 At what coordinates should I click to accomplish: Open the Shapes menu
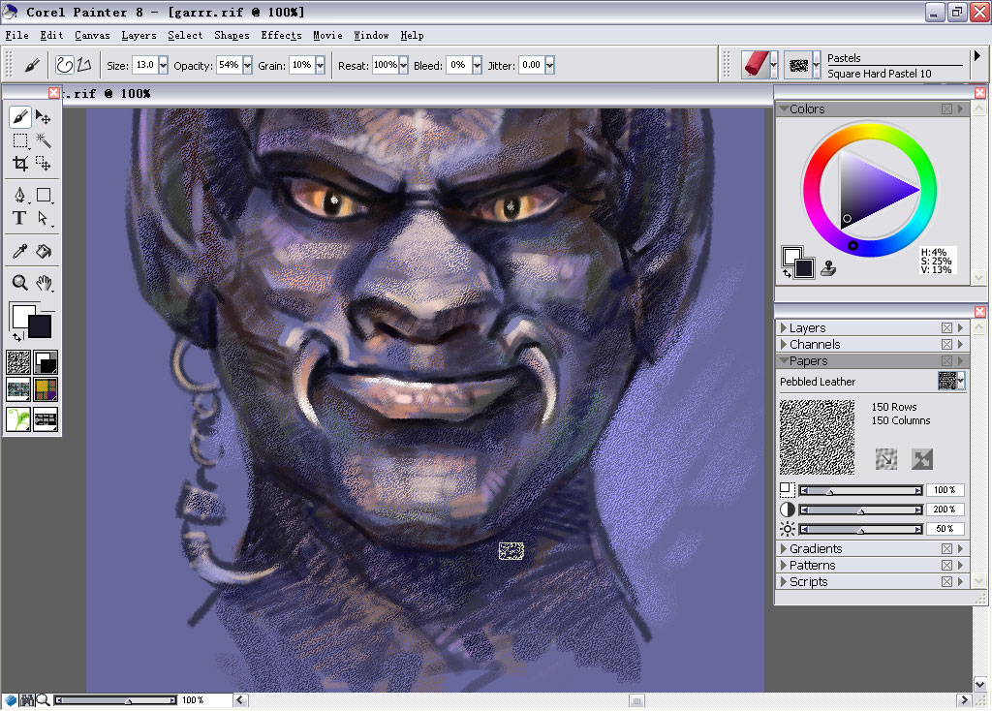tap(232, 36)
